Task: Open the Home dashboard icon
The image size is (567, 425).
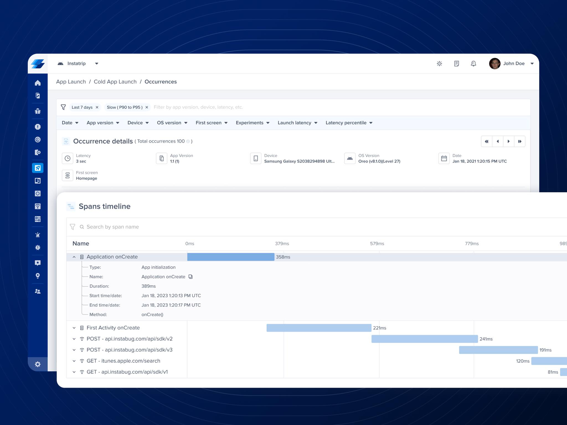Action: [38, 83]
